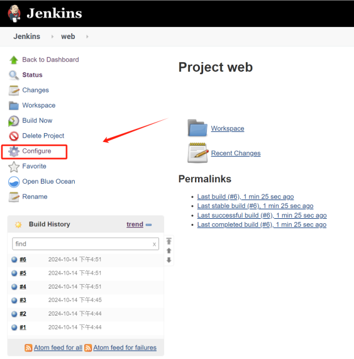Open build #6 link in history
The height and width of the screenshot is (359, 354).
23,260
